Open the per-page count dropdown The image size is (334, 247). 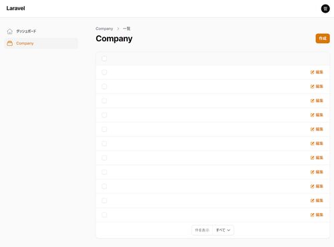[223, 230]
